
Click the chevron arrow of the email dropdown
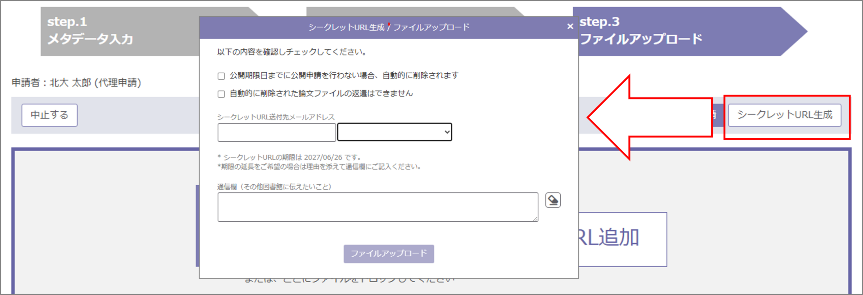447,132
